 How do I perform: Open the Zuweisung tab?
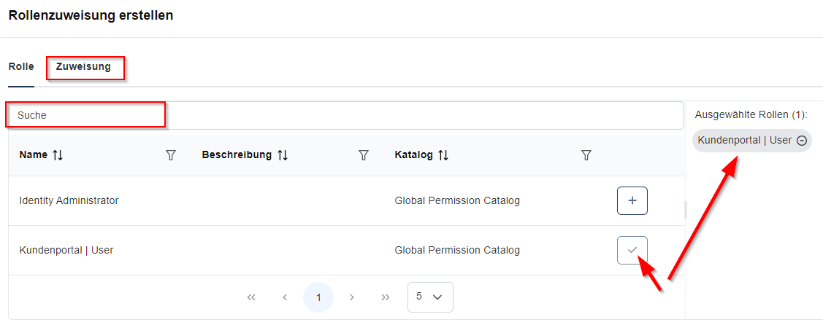point(83,66)
